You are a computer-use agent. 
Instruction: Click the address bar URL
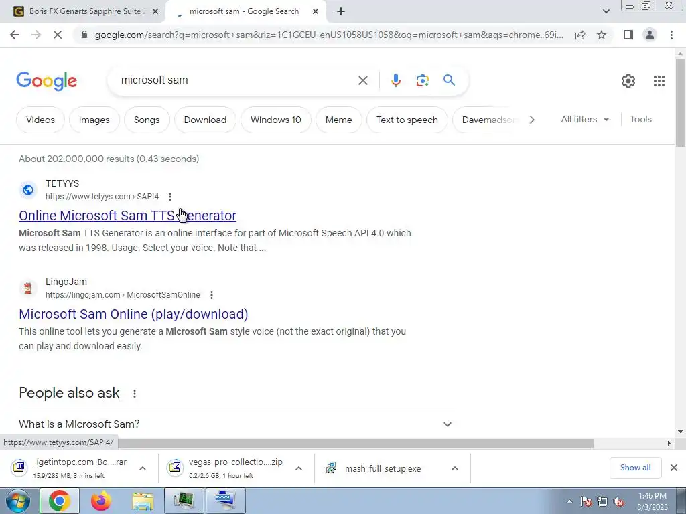[329, 35]
